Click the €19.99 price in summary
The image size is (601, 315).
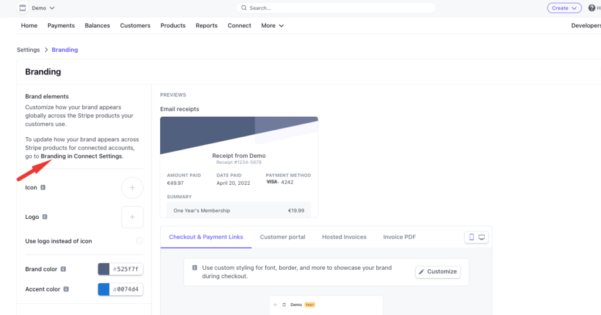[x=296, y=211]
